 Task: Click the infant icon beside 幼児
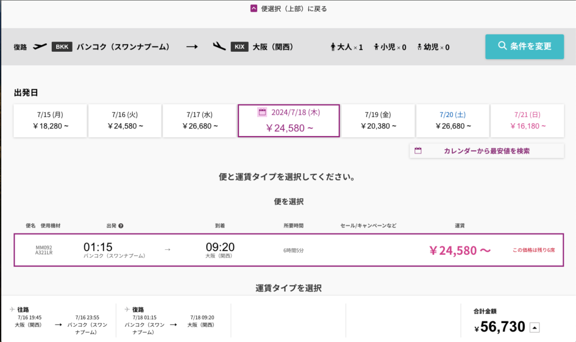pos(421,47)
